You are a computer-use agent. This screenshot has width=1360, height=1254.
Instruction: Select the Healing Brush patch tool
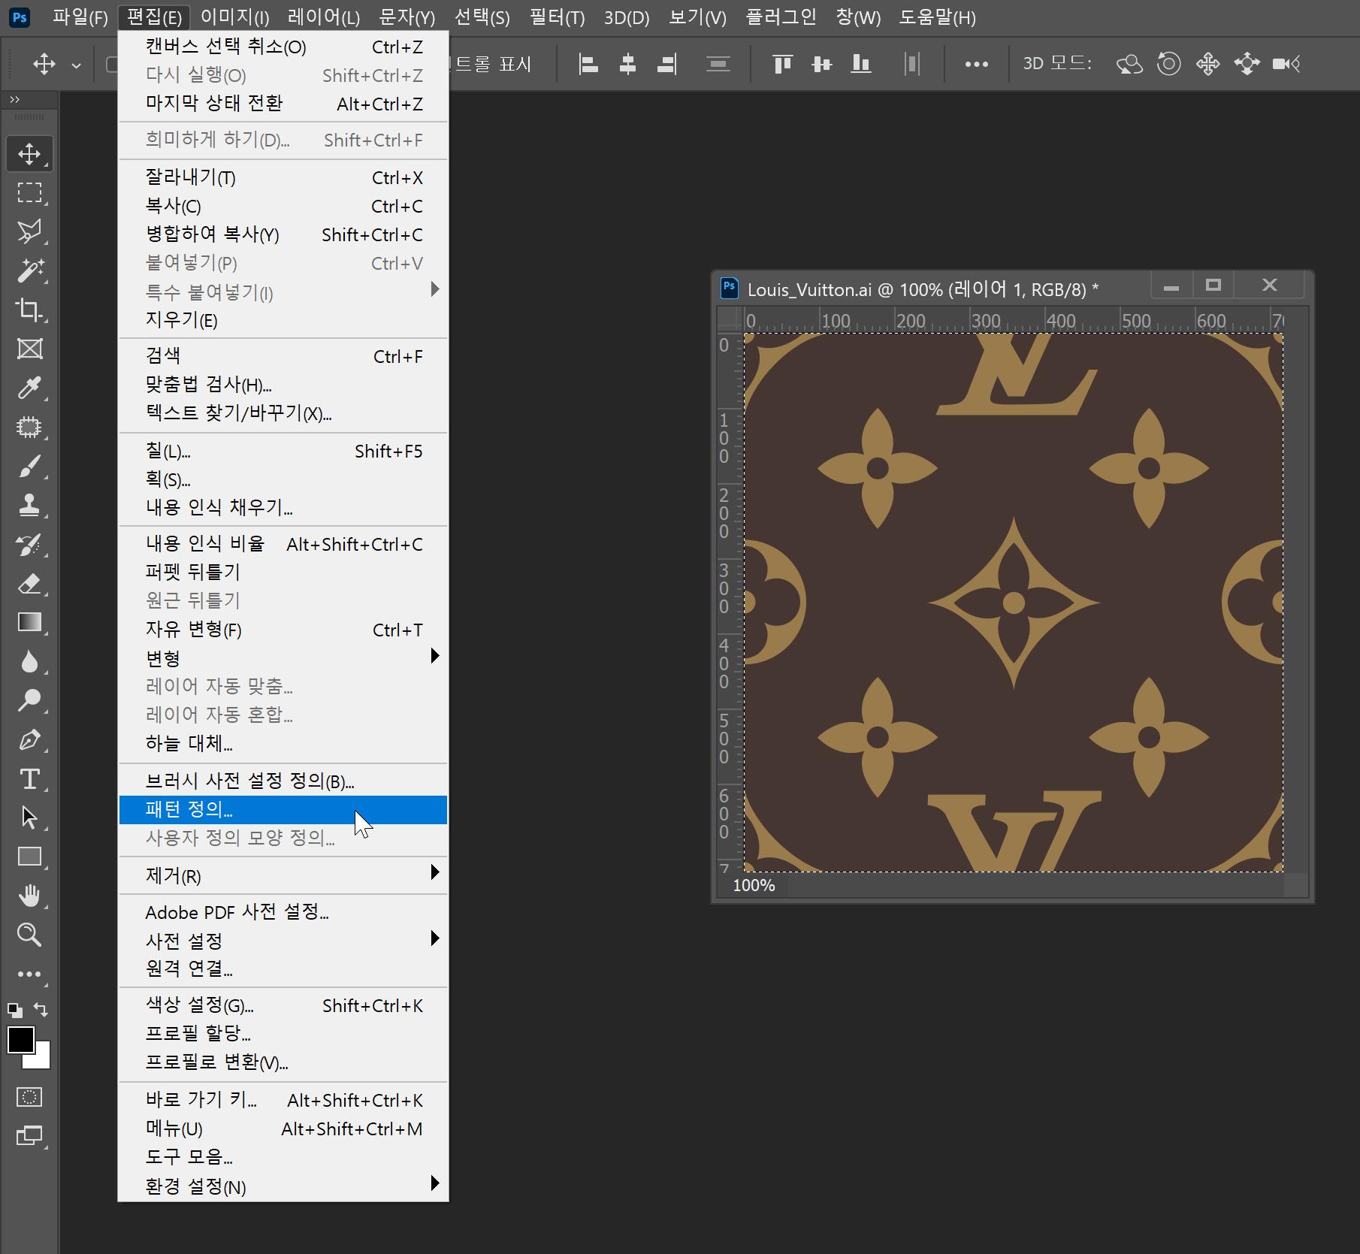(29, 427)
